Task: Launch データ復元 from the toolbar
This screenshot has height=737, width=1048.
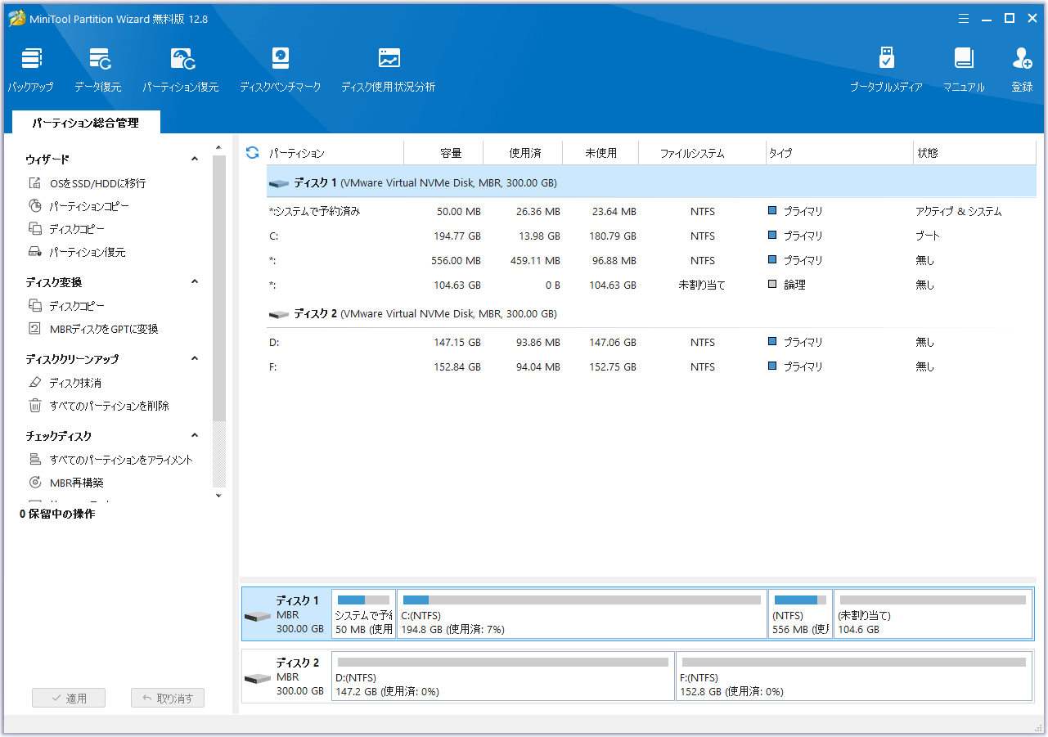Action: tap(98, 69)
